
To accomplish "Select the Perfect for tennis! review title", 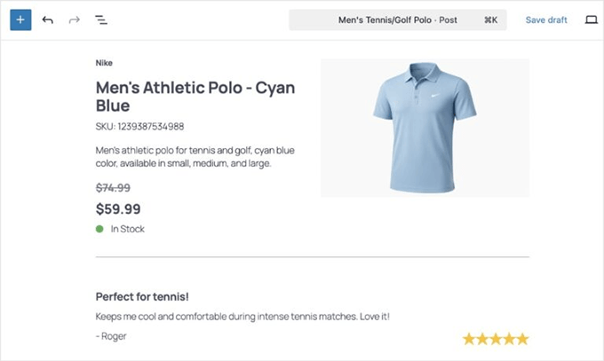I will (141, 296).
